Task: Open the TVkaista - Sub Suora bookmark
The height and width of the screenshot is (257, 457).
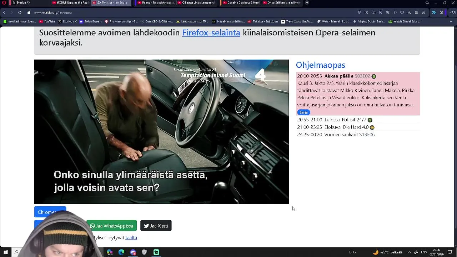Action: tap(263, 21)
